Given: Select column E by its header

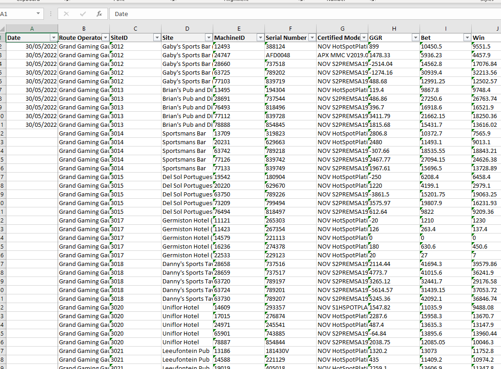Looking at the screenshot, I should (x=239, y=29).
